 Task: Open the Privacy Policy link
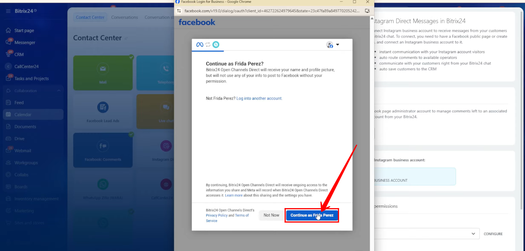click(217, 215)
